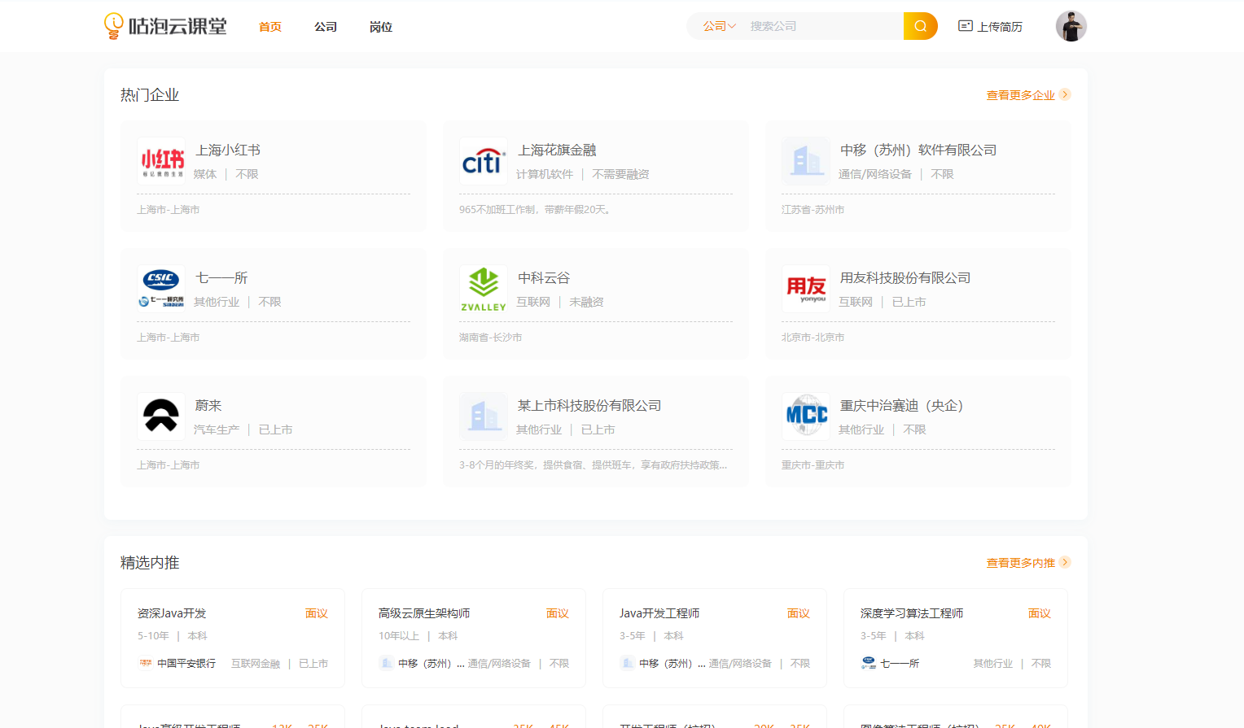Click 965不加班工作制 description text

click(x=536, y=210)
